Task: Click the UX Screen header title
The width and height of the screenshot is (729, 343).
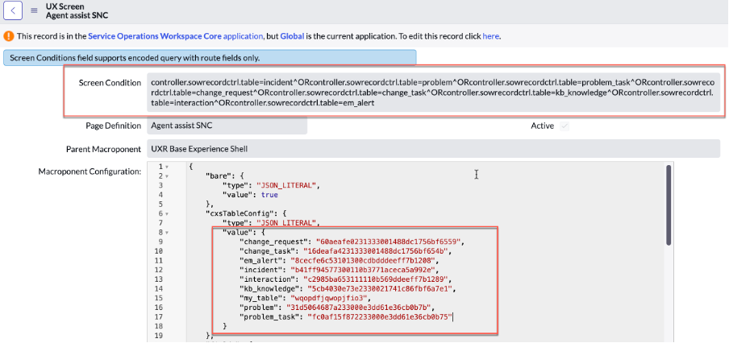Action: [x=65, y=6]
